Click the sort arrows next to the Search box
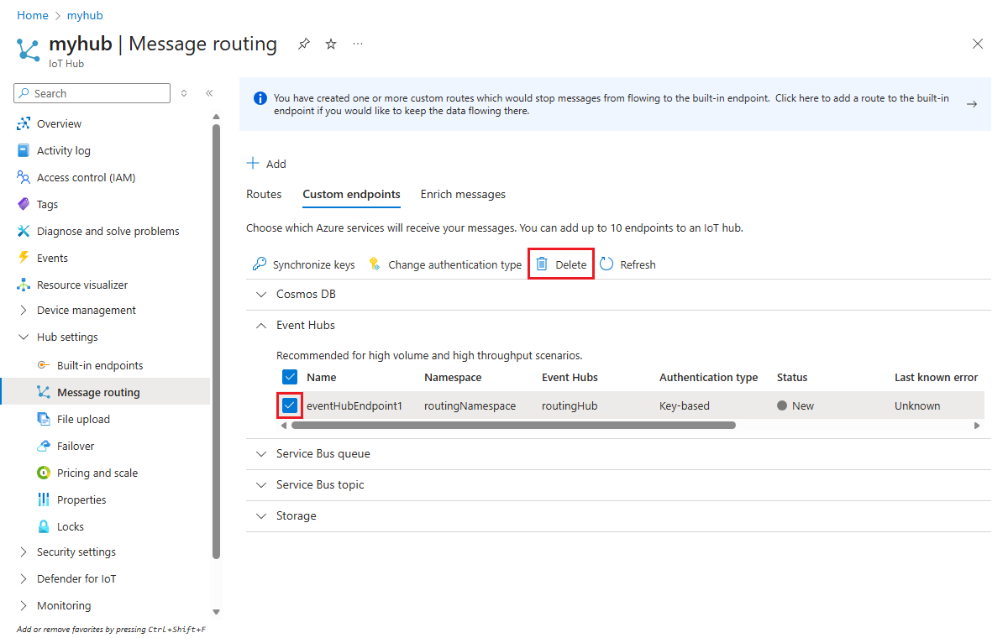The image size is (1008, 638). pyautogui.click(x=184, y=93)
